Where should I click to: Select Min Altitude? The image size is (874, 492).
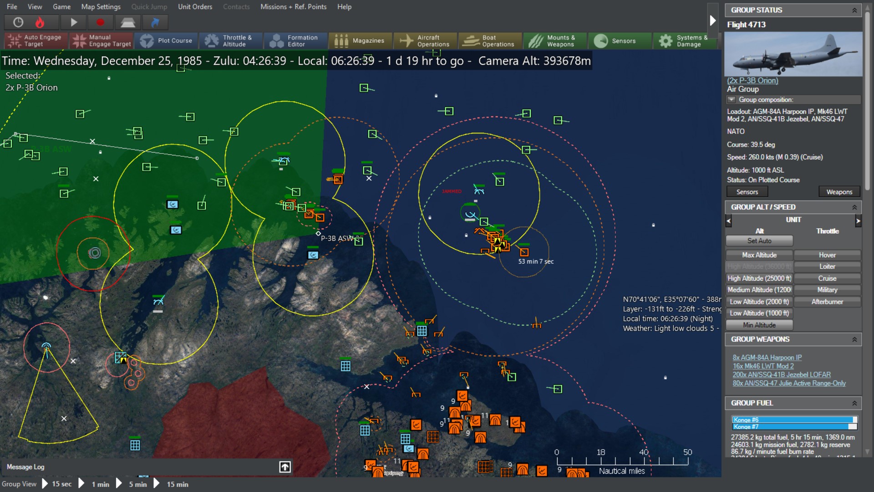759,325
